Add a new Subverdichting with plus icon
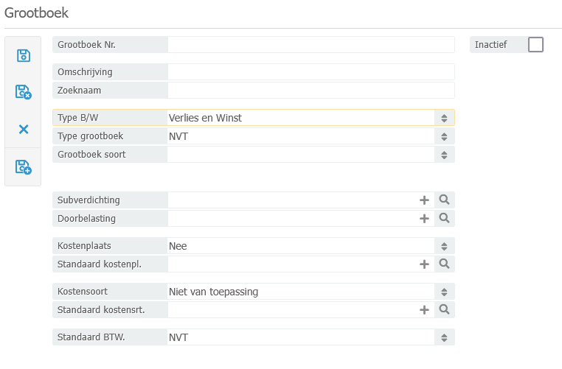The image size is (562, 369). [x=424, y=200]
